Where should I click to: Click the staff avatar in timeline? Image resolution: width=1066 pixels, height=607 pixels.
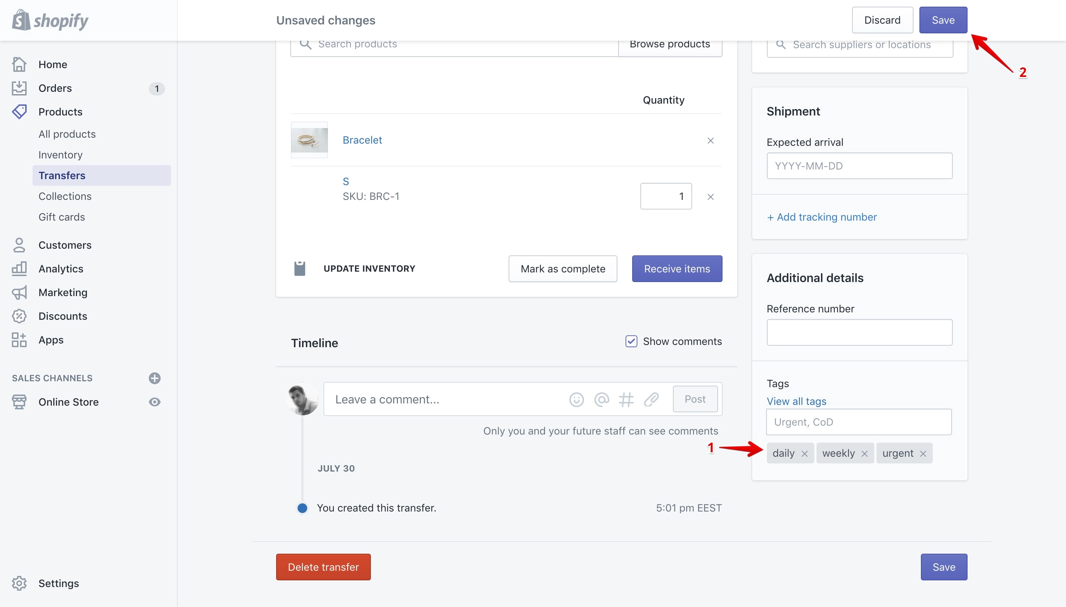303,399
